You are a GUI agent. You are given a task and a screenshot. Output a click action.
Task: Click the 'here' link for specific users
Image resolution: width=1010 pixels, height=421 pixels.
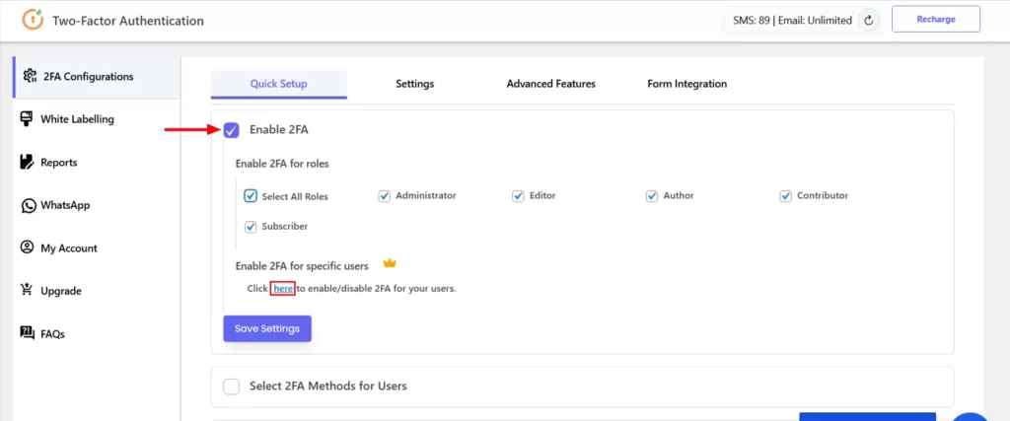[283, 289]
